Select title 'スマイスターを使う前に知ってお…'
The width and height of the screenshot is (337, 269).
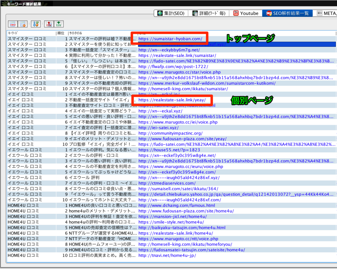[102, 44]
